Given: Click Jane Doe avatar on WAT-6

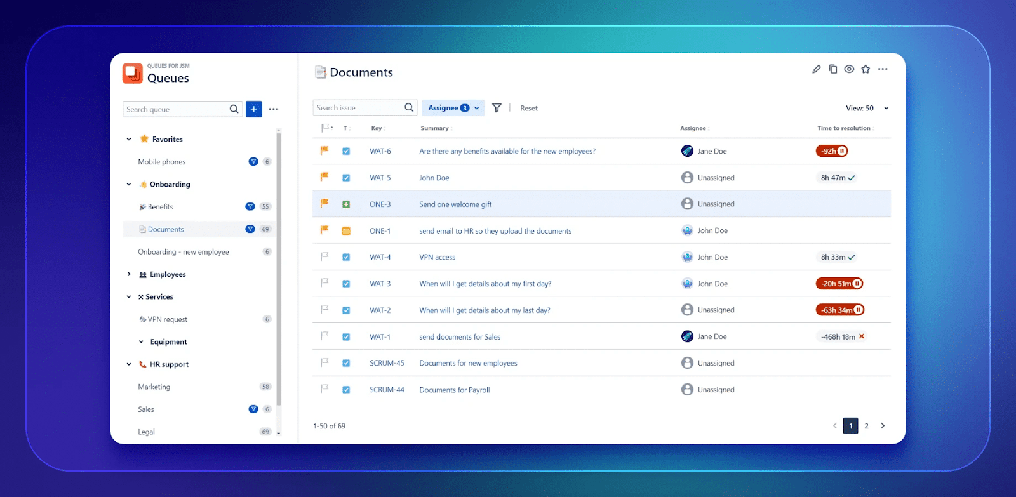Looking at the screenshot, I should point(687,151).
